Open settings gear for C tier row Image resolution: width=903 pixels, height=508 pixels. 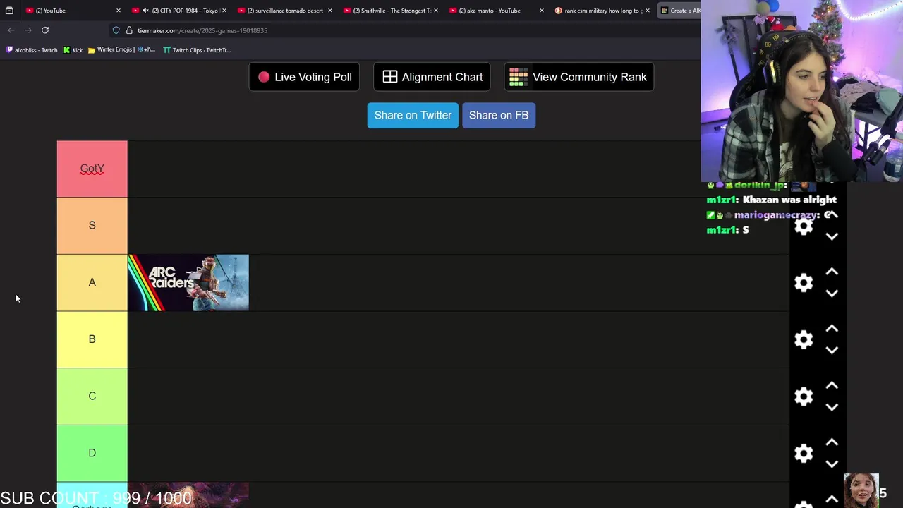804,396
